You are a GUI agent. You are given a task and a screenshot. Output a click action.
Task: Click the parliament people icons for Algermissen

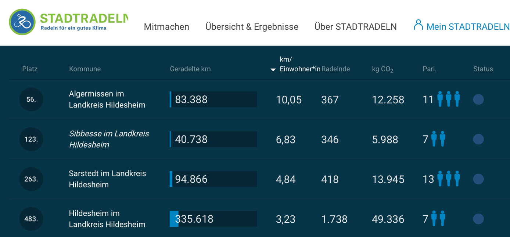pos(448,99)
